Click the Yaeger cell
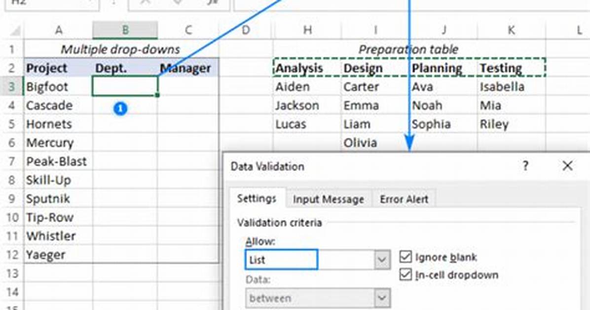This screenshot has height=310, width=590. point(58,255)
